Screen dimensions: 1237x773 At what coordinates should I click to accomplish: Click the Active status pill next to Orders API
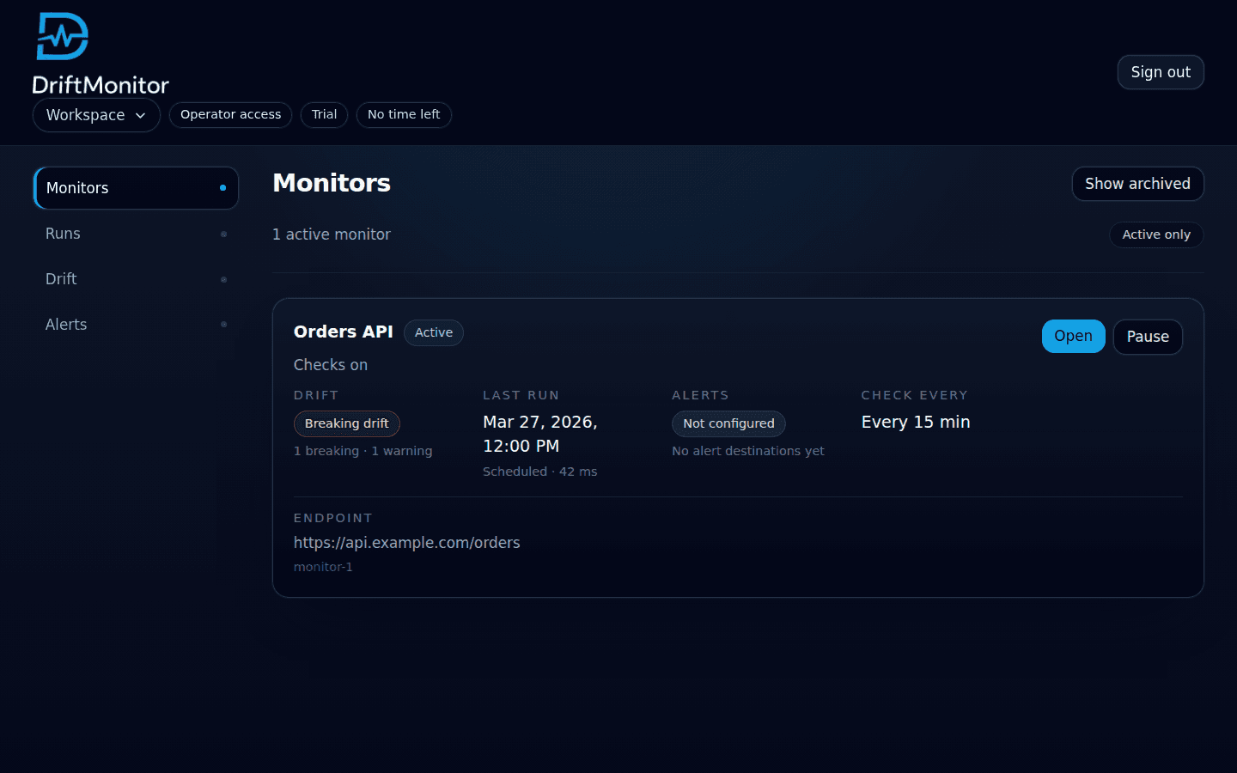pyautogui.click(x=433, y=332)
